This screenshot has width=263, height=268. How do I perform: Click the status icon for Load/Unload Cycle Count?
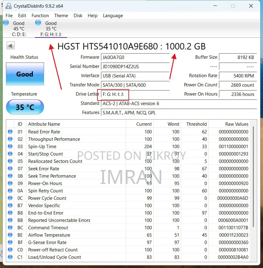pyautogui.click(x=10, y=257)
